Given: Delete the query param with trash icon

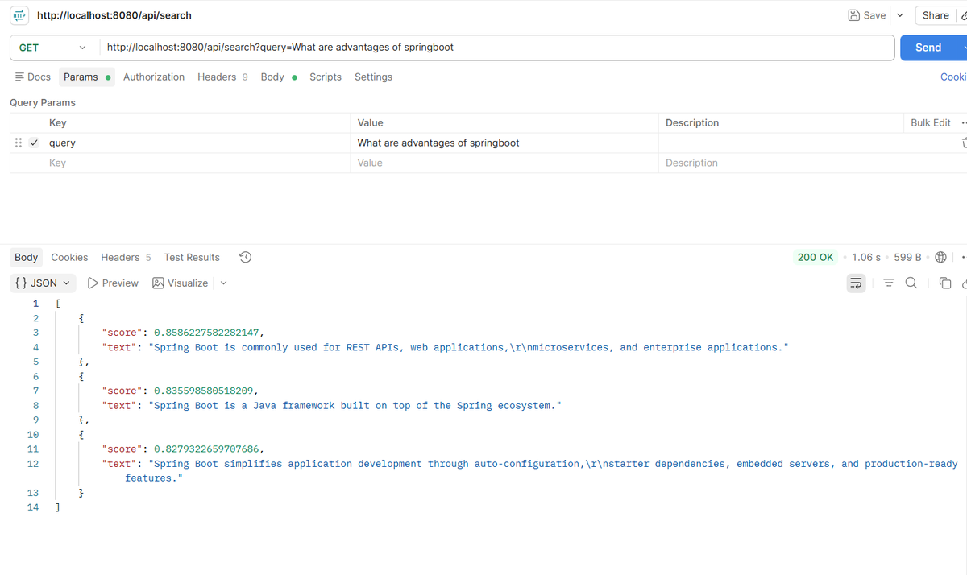Looking at the screenshot, I should (964, 143).
